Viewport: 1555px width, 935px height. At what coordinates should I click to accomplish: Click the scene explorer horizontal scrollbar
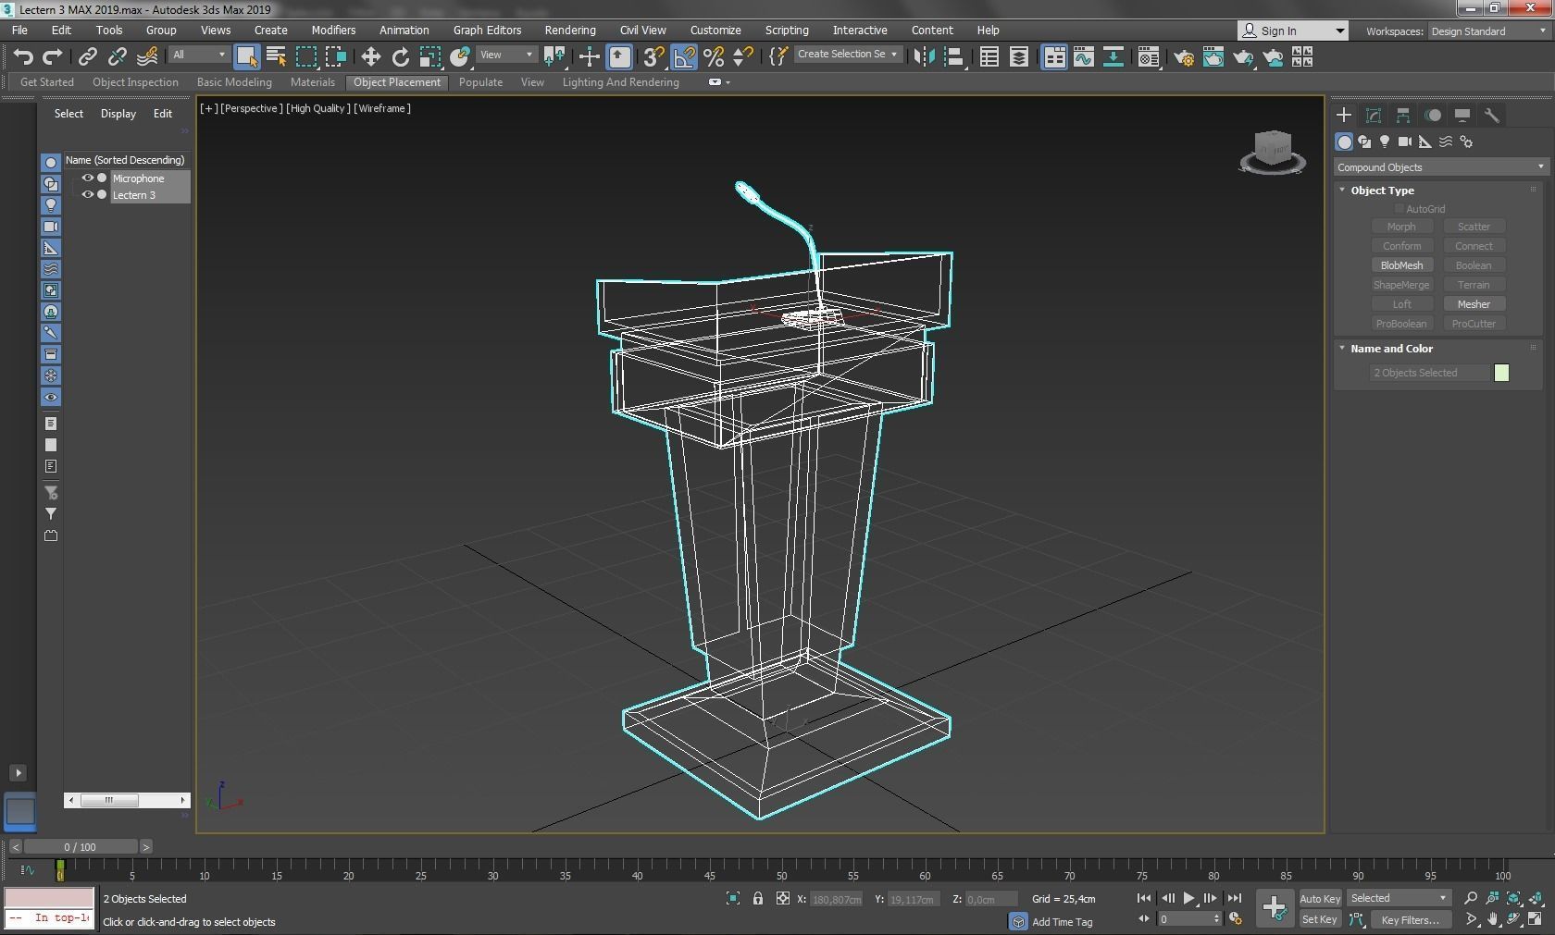coord(127,800)
